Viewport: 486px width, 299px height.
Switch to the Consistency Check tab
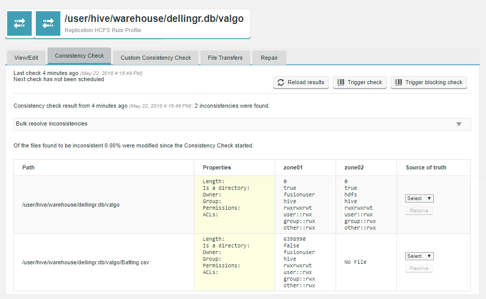[79, 56]
